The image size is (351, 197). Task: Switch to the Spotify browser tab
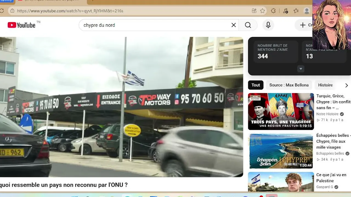tap(7, 1)
